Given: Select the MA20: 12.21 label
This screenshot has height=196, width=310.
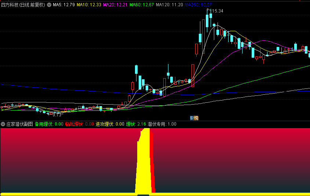Looking at the screenshot, I should pos(115,5).
